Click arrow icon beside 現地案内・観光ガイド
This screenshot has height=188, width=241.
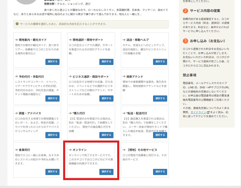[x=16, y=40]
